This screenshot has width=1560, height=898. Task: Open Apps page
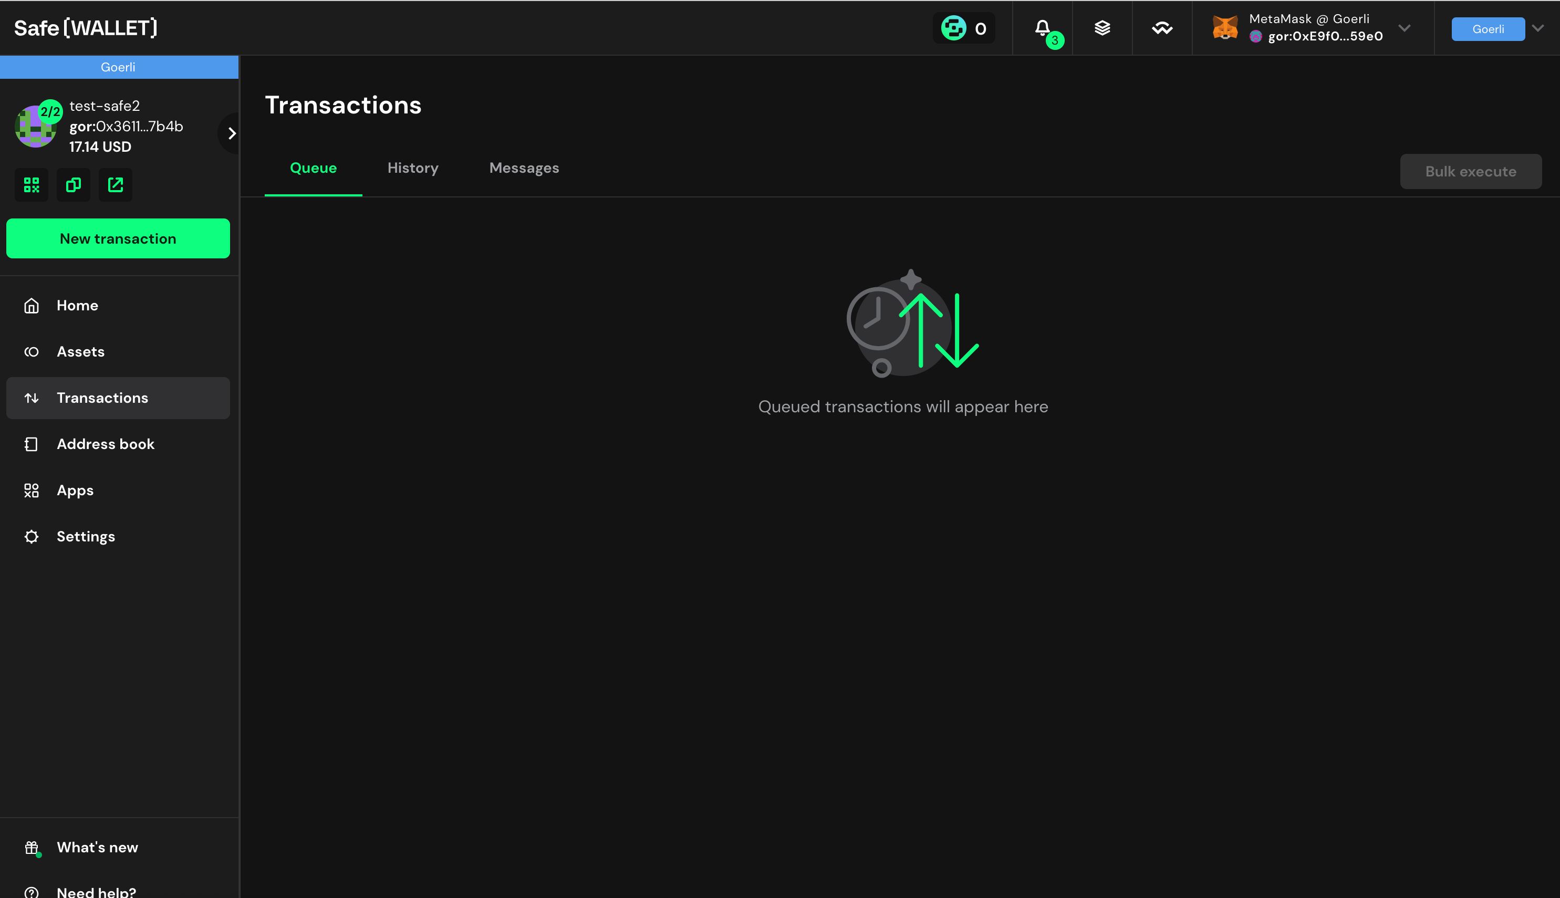[x=118, y=490]
